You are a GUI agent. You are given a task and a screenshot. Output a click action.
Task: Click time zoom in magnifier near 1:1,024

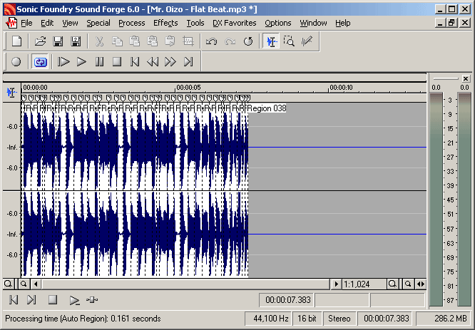[408, 284]
